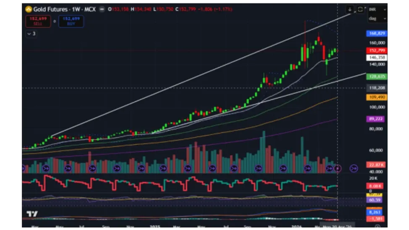Select the blue 168,829 price label

(377, 34)
